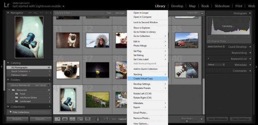Screen dimensions: 258x125
Task: Toggle the A-Z sort direction icon
Action: click(x=107, y=119)
